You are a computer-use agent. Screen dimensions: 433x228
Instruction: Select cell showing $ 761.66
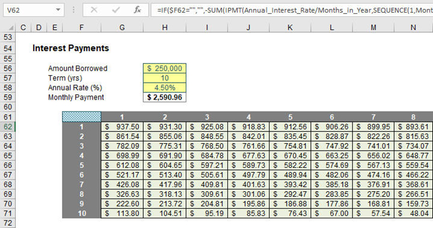(x=248, y=146)
